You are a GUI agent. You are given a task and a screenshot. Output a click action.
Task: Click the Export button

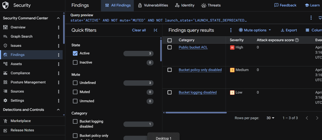pos(289,30)
